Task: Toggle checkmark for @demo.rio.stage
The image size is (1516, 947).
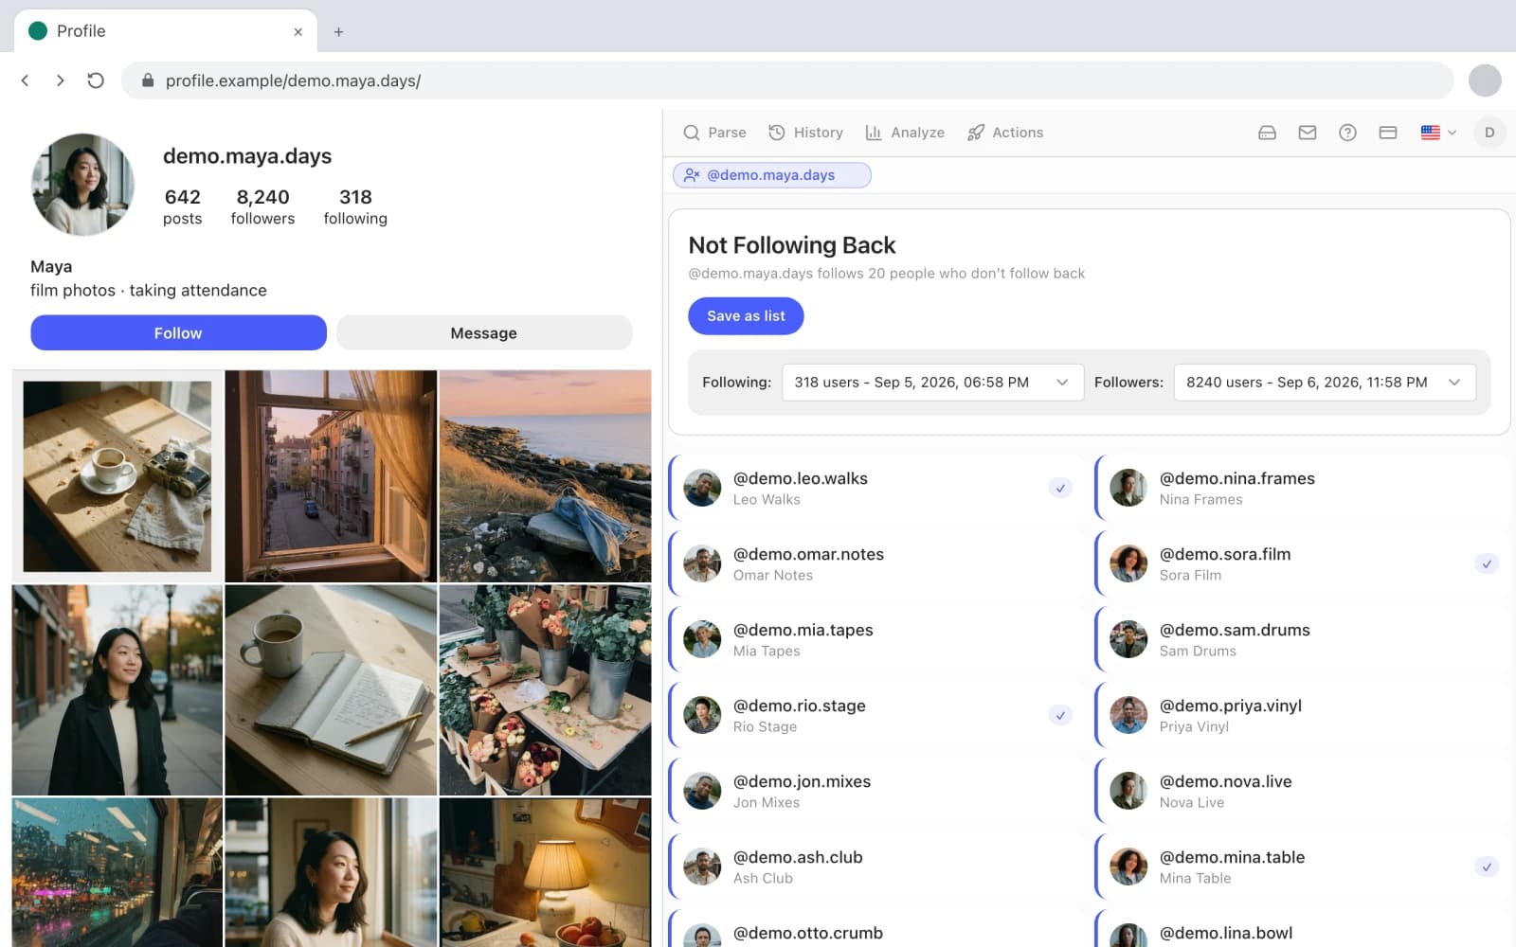Action: click(x=1060, y=716)
